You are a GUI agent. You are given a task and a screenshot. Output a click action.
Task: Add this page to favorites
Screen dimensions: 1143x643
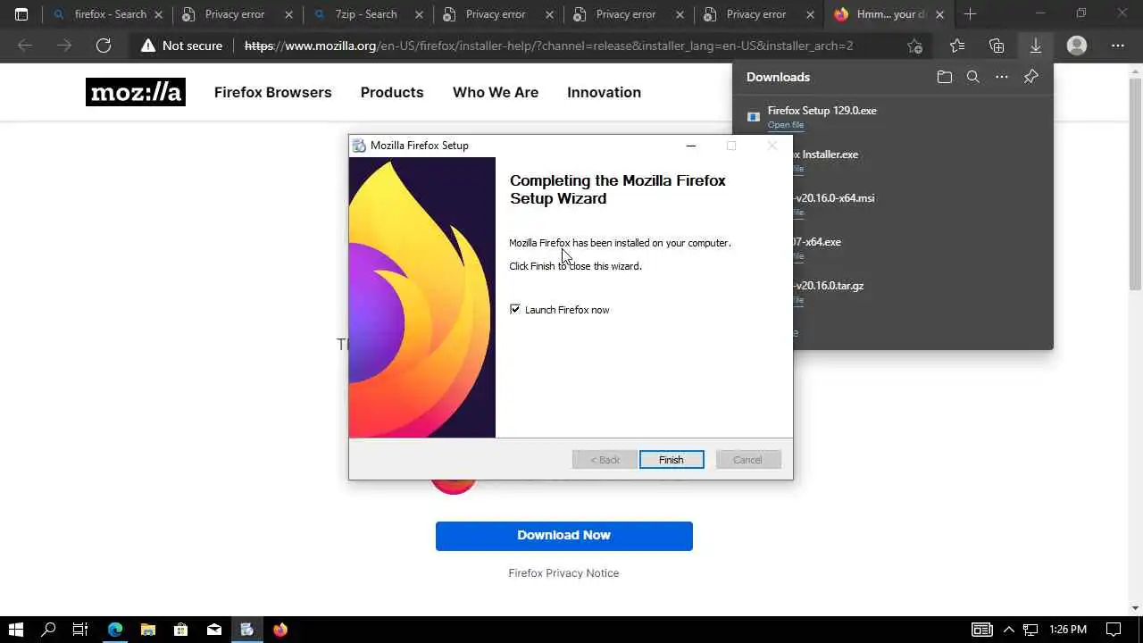[914, 46]
